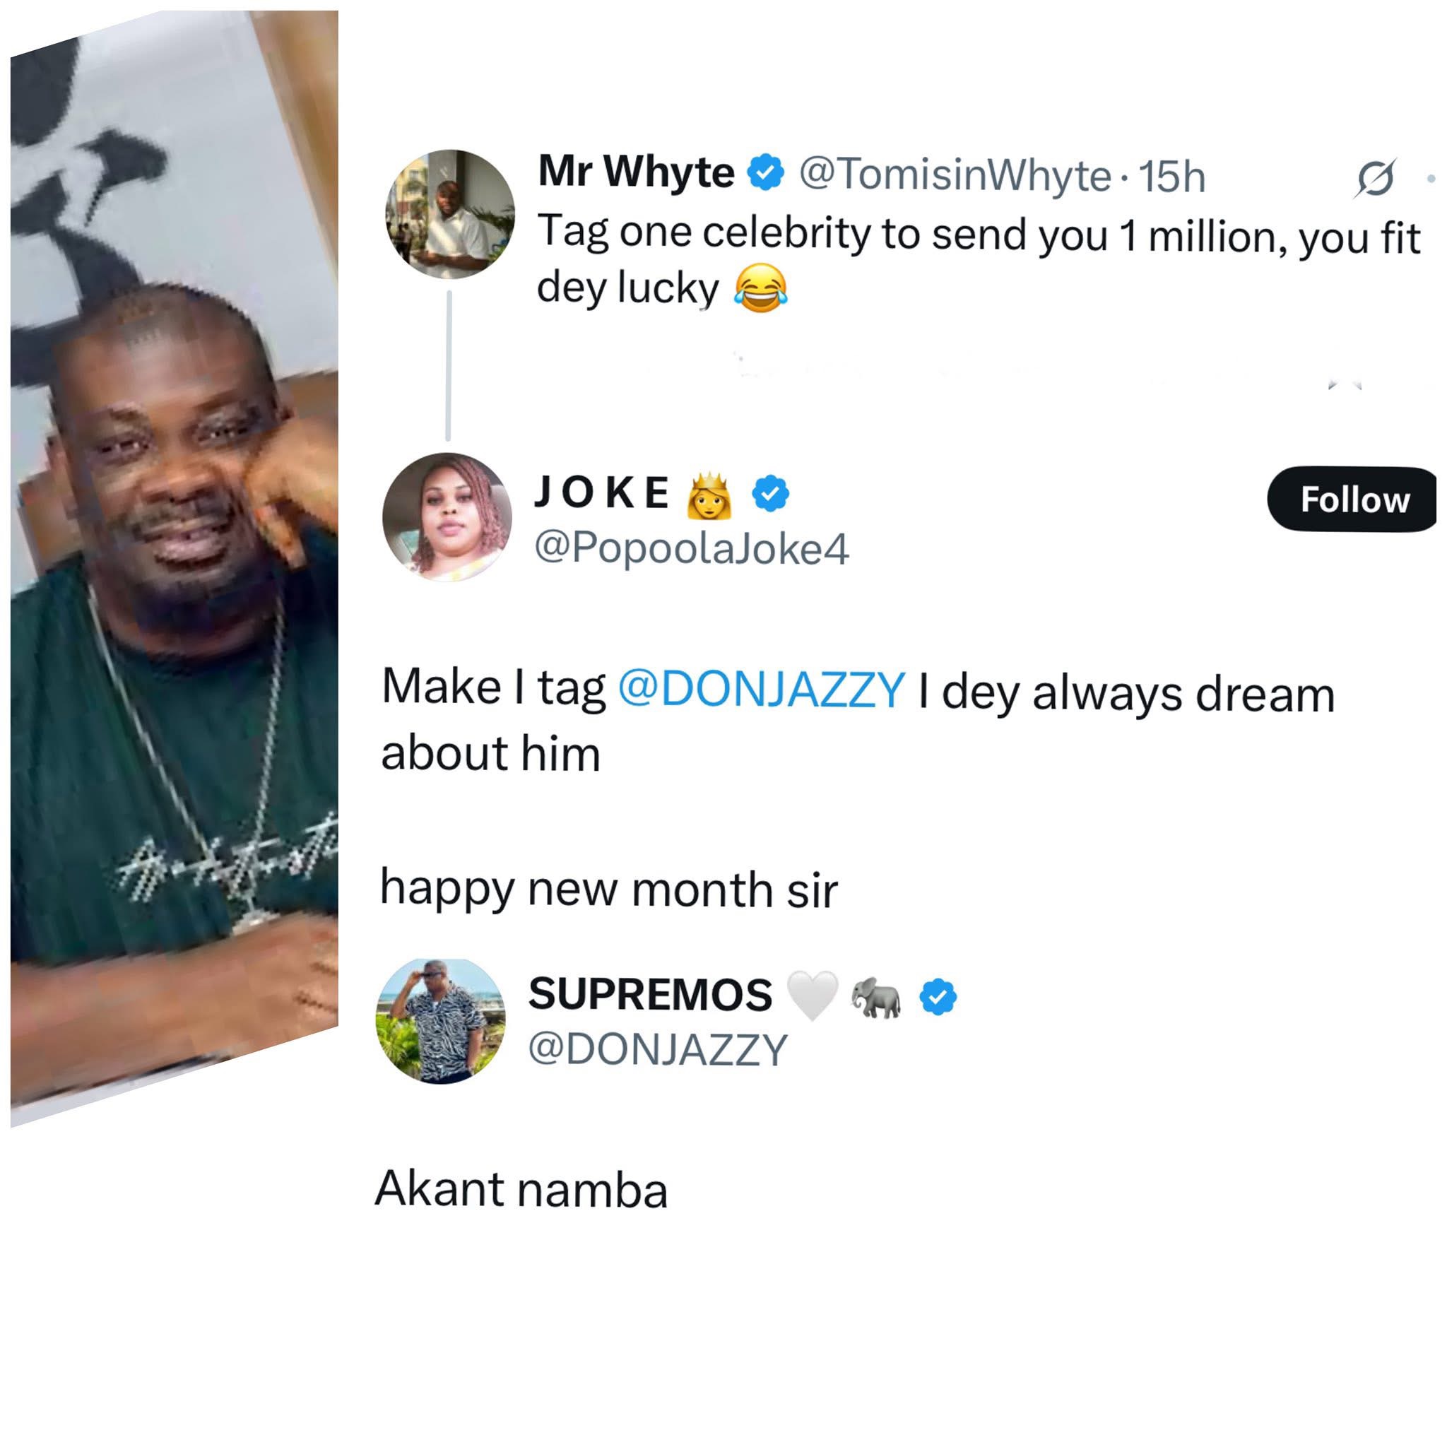This screenshot has width=1447, height=1447.
Task: Click JOKE's blue verified badge
Action: point(771,494)
